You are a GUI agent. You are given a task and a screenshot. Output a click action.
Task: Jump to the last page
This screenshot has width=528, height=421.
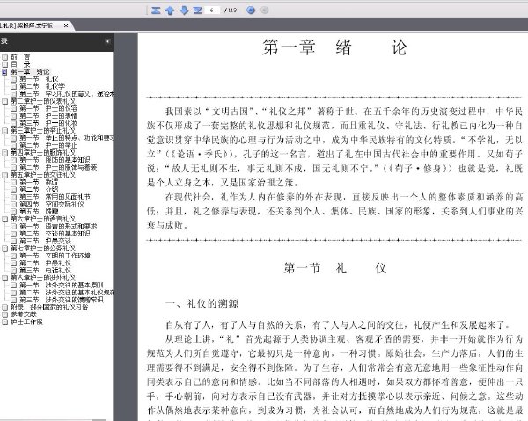point(198,11)
